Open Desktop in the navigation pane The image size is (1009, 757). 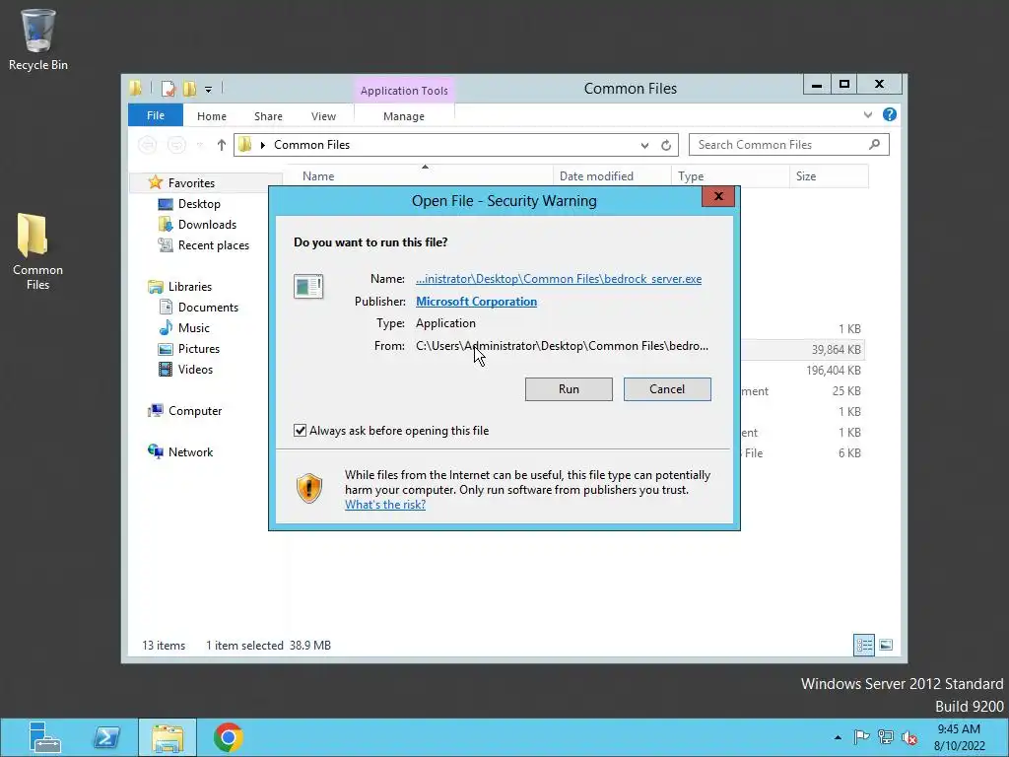[x=199, y=204]
